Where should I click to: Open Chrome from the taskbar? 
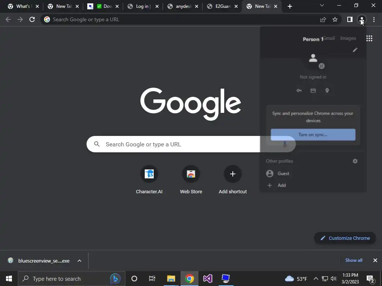(x=189, y=279)
